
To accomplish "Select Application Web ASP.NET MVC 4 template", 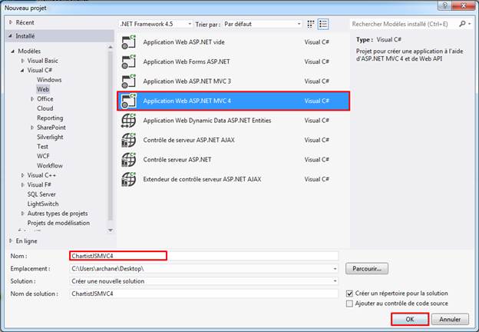I will [233, 101].
